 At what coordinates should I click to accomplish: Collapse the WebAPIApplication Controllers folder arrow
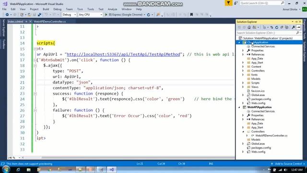click(x=243, y=132)
